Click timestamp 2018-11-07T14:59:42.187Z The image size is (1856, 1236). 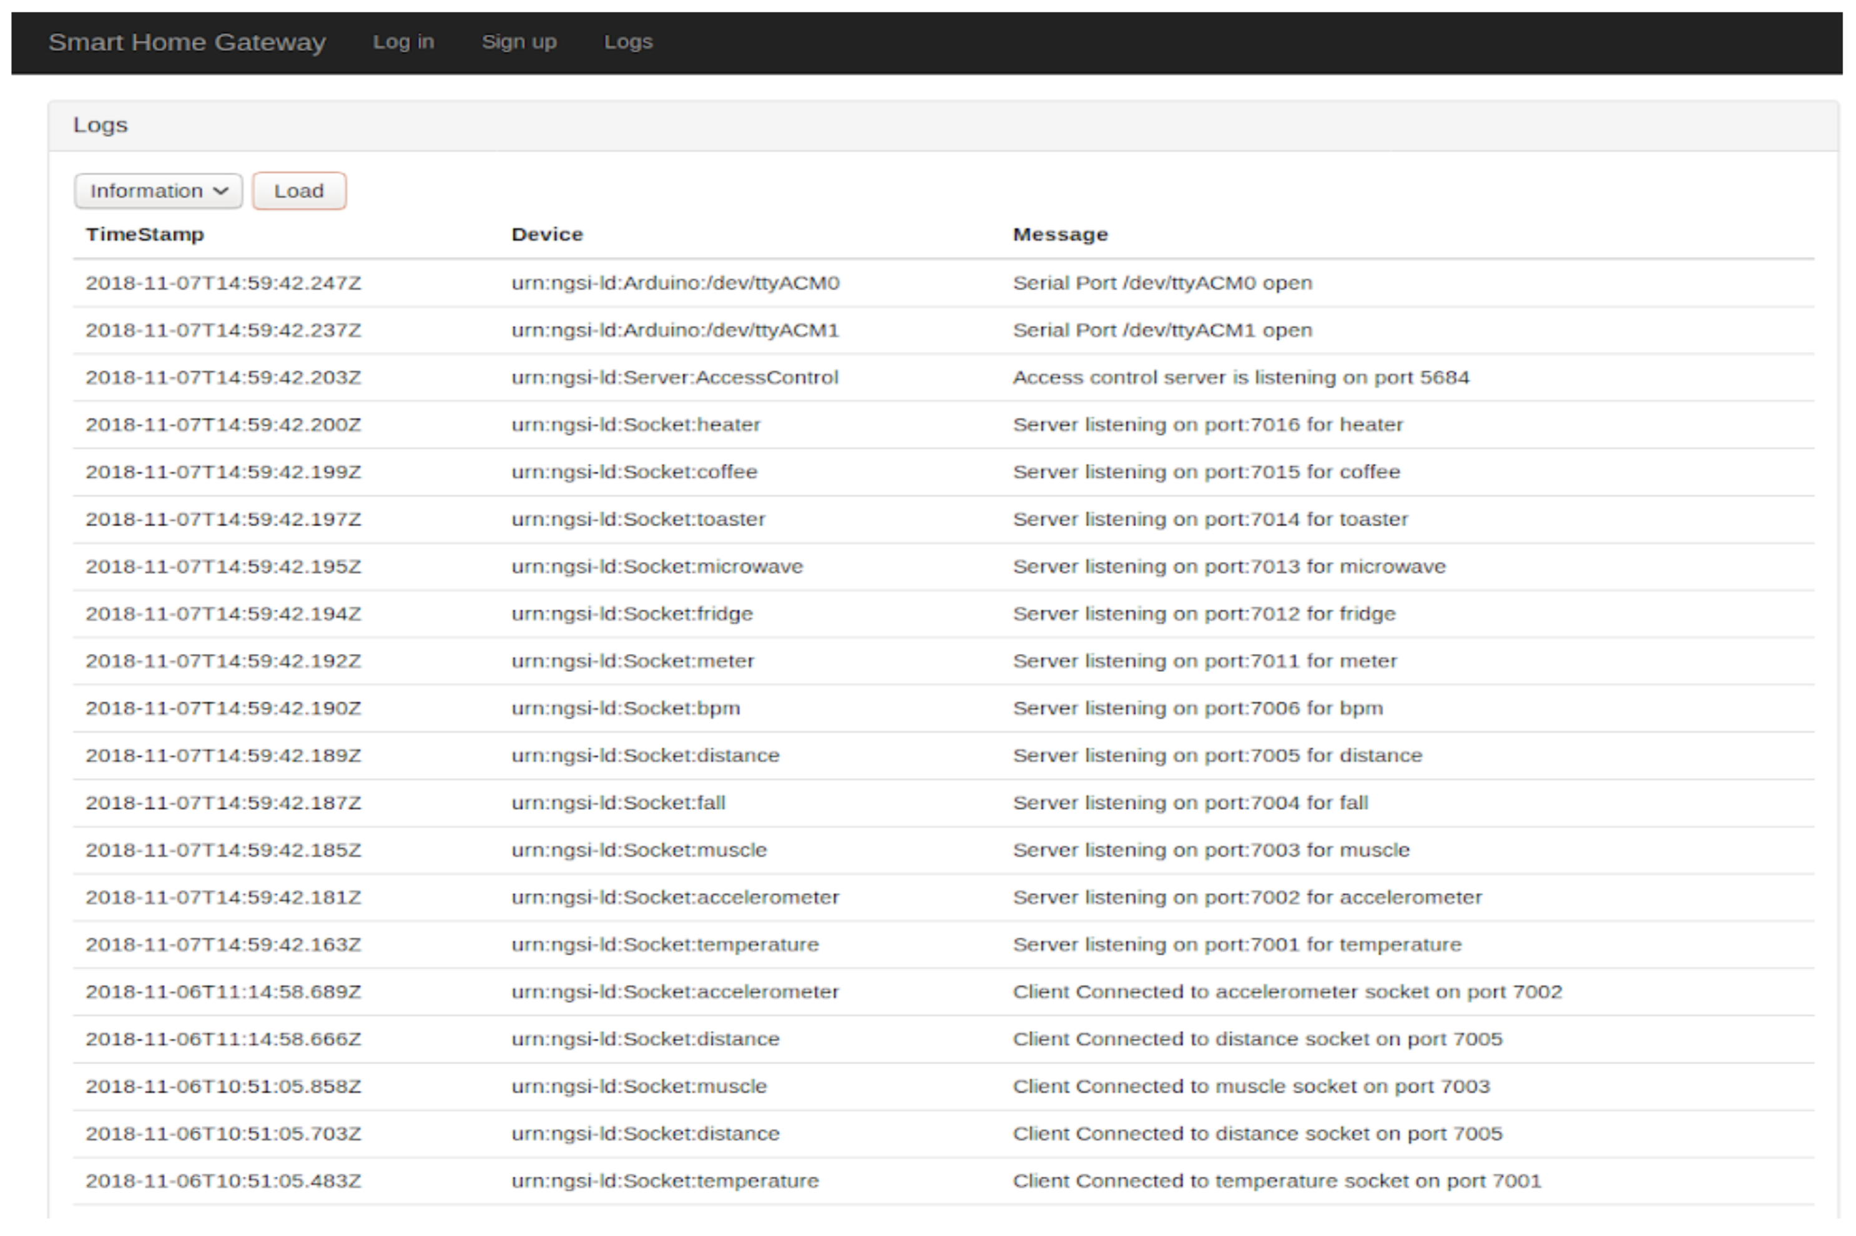pos(223,803)
